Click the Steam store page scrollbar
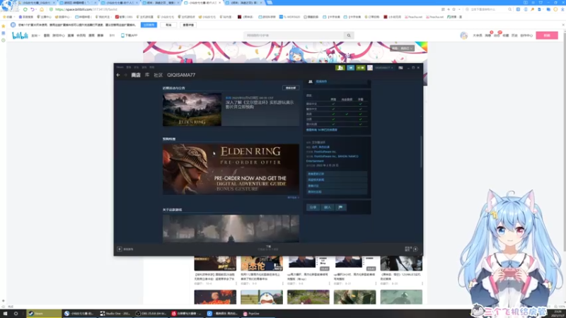This screenshot has height=318, width=566. 421,151
